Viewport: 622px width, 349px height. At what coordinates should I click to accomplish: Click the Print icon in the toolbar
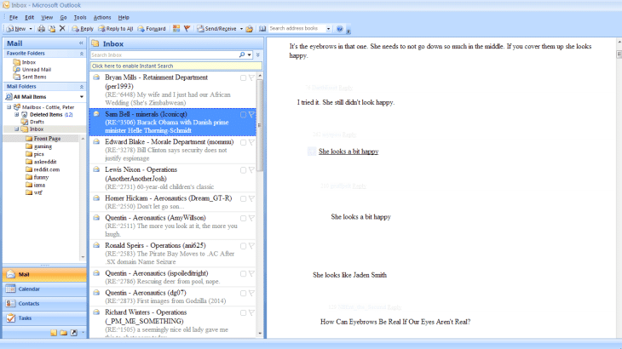point(40,28)
